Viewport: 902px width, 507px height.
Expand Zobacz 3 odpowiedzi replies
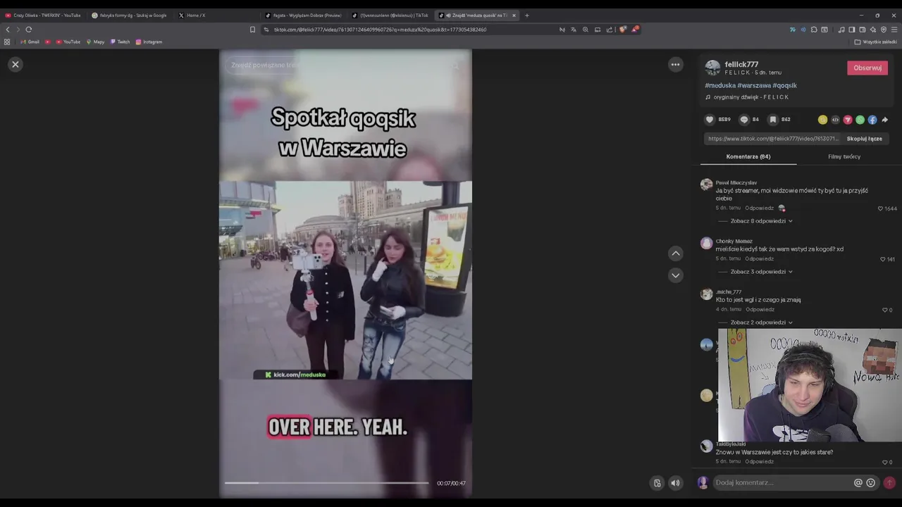pos(761,272)
